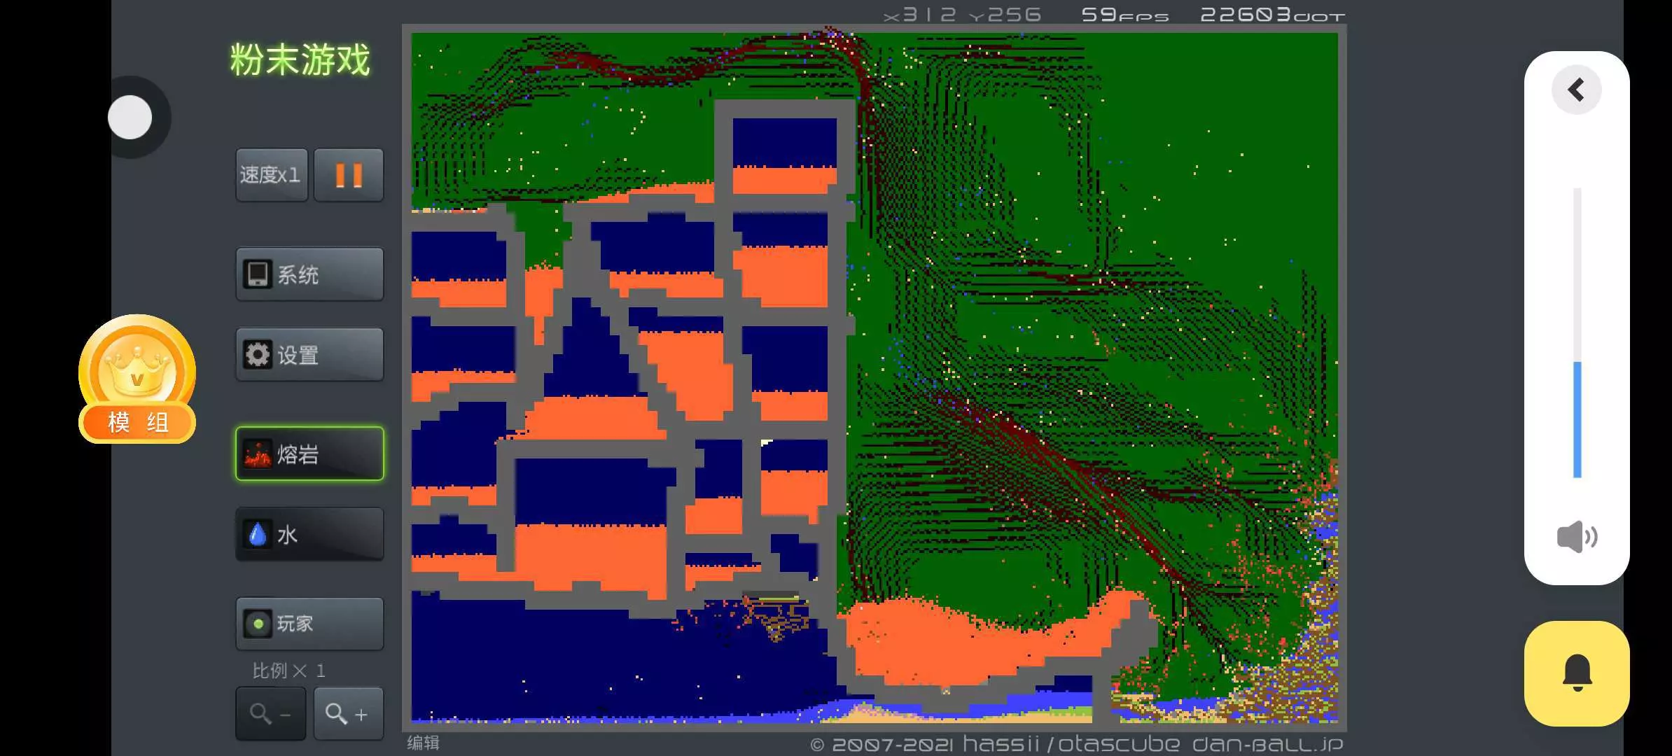1672x756 pixels.
Task: Tap the yellow notification bell button
Action: click(x=1577, y=673)
